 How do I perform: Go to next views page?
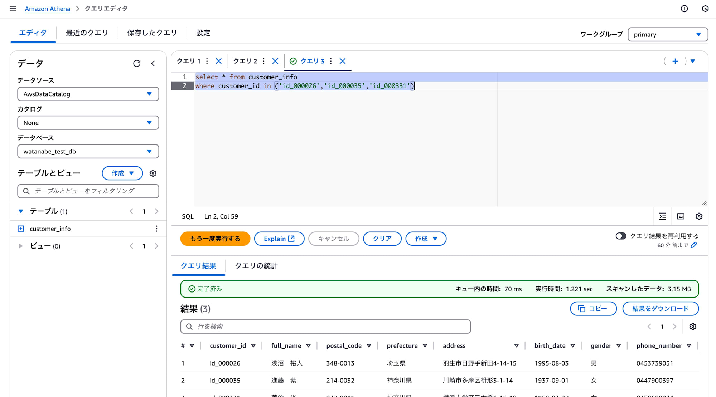pos(156,246)
